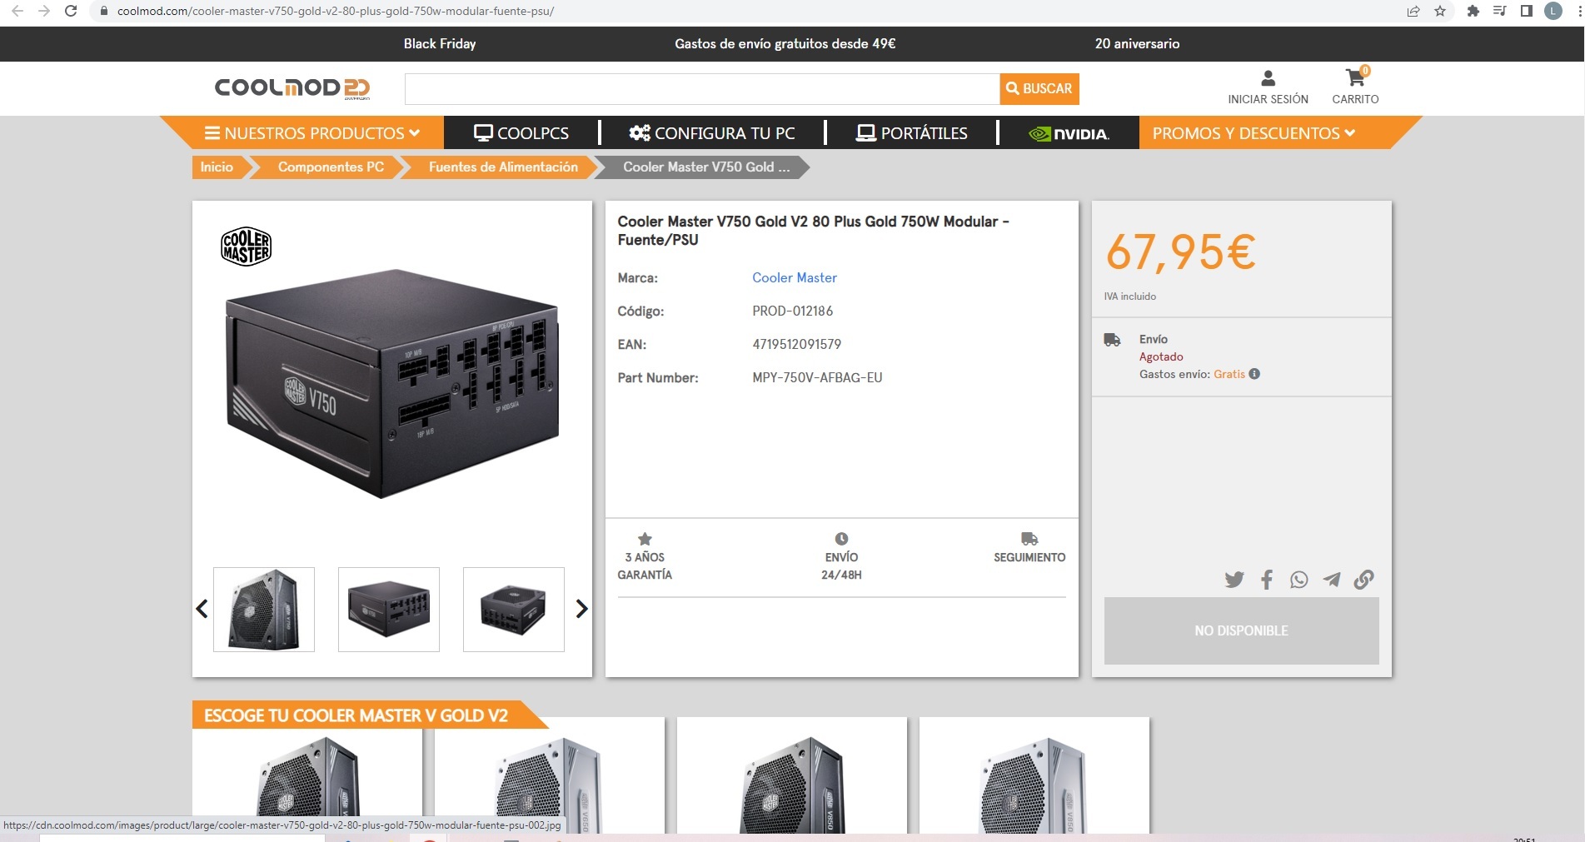The width and height of the screenshot is (1585, 842).
Task: Click the Cooler Master brand logo on image
Action: [246, 247]
